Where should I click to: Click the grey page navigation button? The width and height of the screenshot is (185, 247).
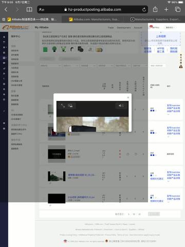[x=154, y=214]
